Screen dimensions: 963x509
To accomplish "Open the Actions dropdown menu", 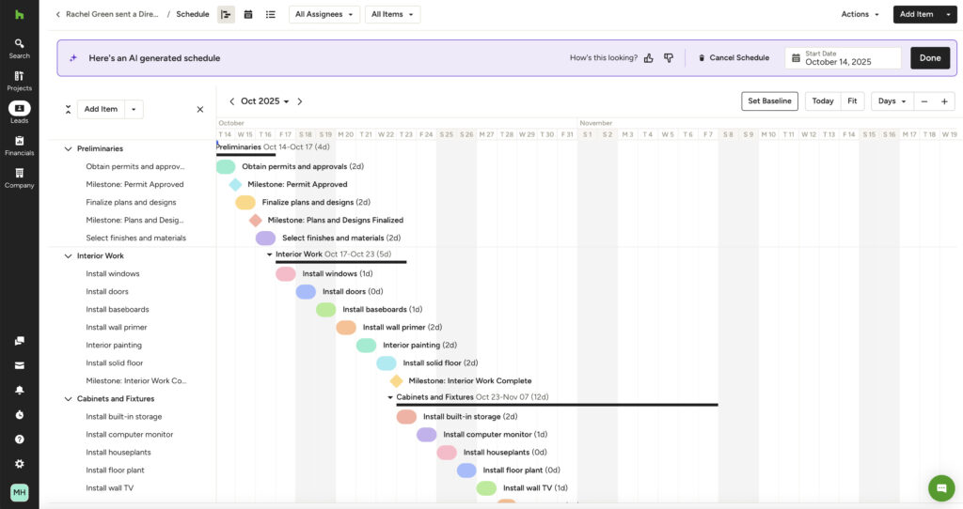I will 860,14.
